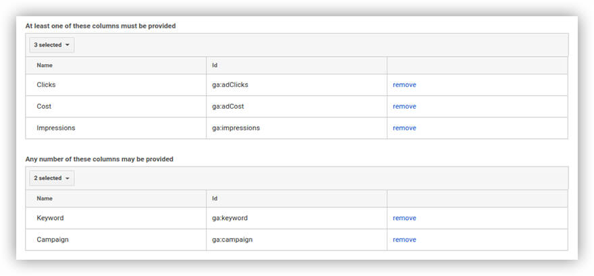Remove the Campaign column
Viewport: 594px width, 276px height.
click(404, 240)
